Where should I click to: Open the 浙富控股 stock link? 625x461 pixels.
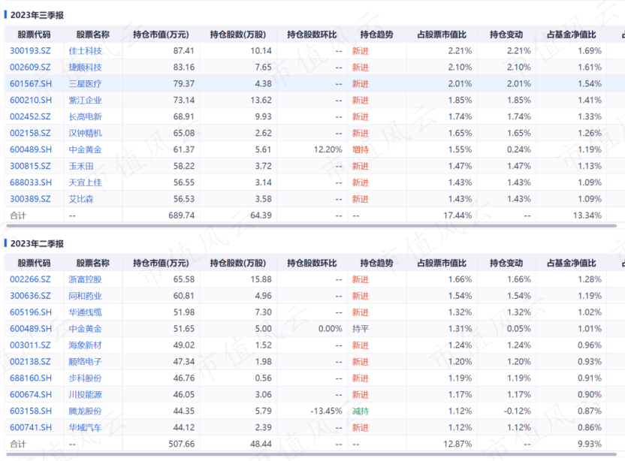[86, 279]
